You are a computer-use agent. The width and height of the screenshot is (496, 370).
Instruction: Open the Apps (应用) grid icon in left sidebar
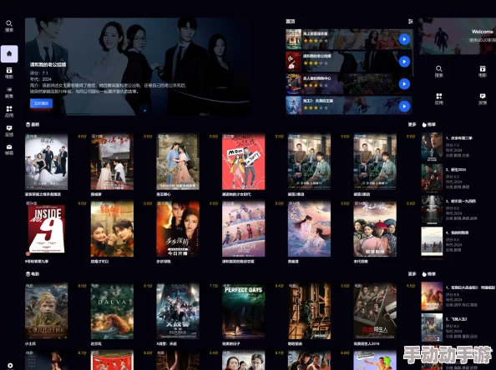[9, 112]
